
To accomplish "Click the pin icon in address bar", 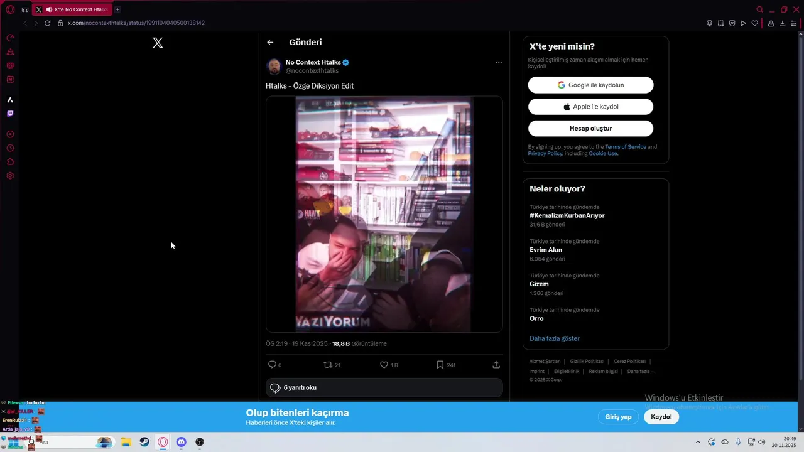I will pos(710,23).
